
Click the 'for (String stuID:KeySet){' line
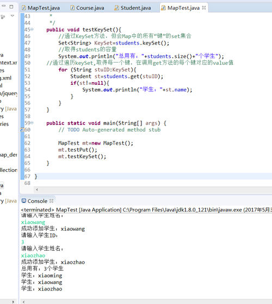(x=97, y=70)
